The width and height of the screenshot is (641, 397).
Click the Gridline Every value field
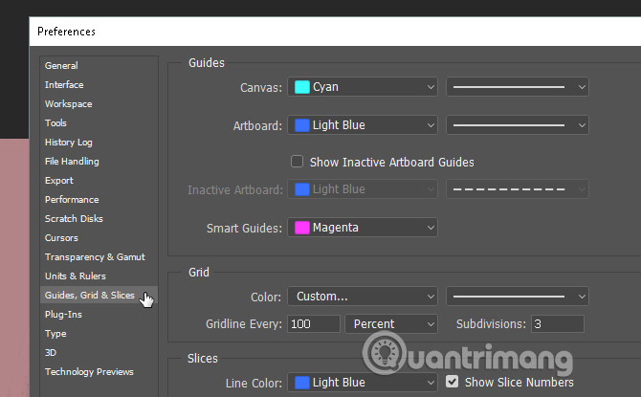(313, 324)
